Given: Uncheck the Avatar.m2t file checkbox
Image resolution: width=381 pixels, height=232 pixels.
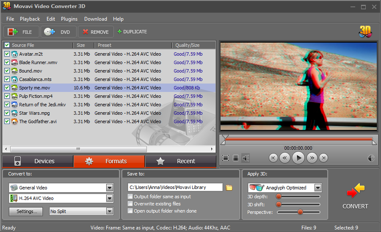Looking at the screenshot, I should pyautogui.click(x=7, y=54).
